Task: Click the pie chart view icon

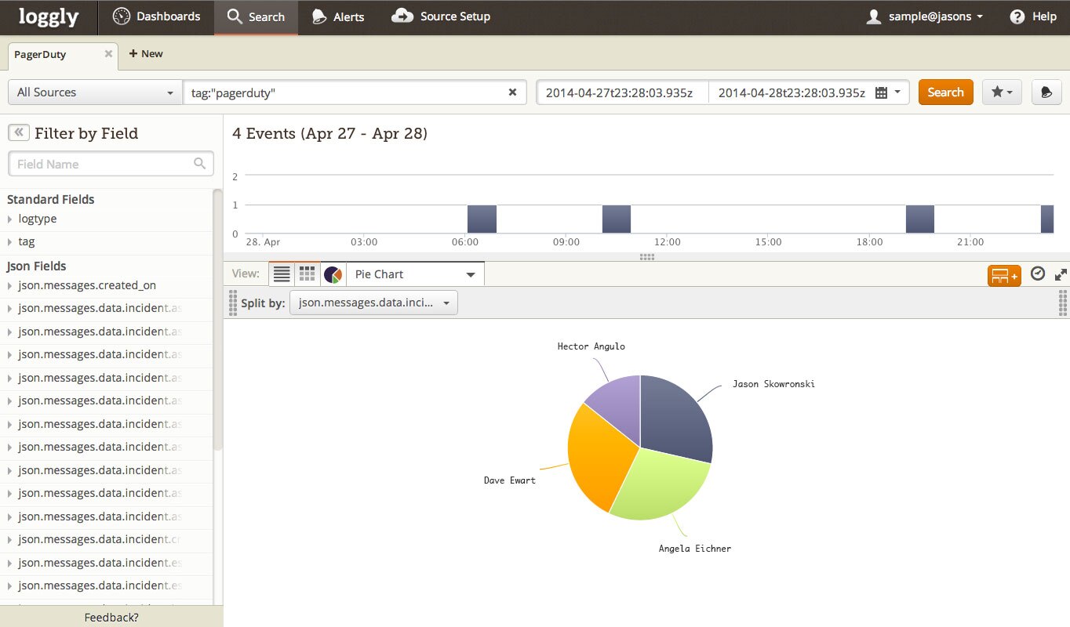Action: click(333, 274)
